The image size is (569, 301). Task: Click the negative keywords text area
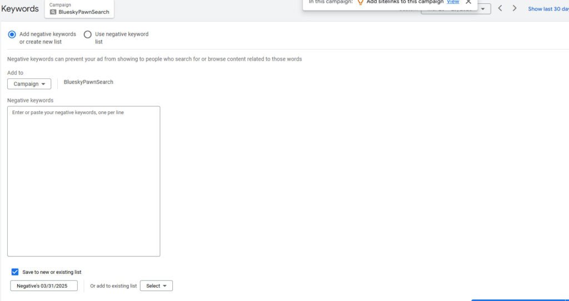click(83, 181)
